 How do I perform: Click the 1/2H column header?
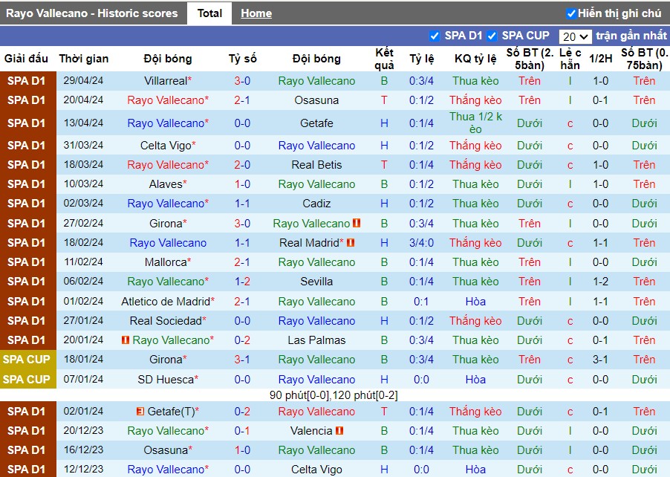(600, 59)
